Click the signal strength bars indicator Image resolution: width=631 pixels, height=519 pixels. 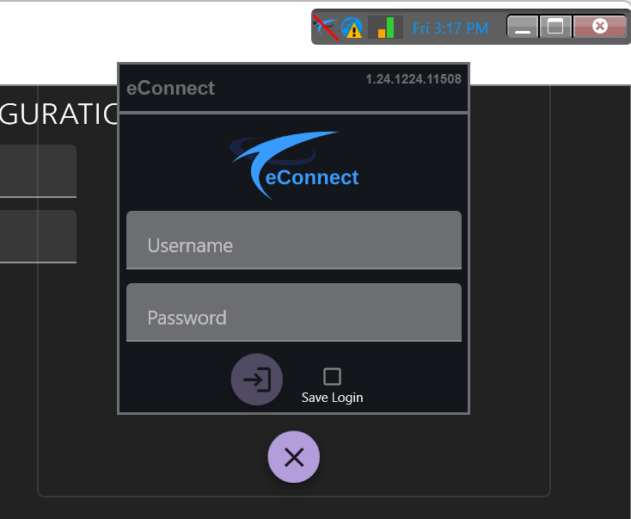pyautogui.click(x=386, y=28)
